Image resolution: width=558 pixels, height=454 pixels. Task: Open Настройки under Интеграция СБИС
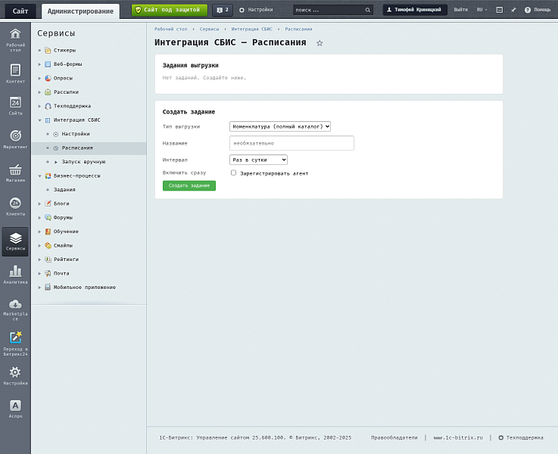76,134
